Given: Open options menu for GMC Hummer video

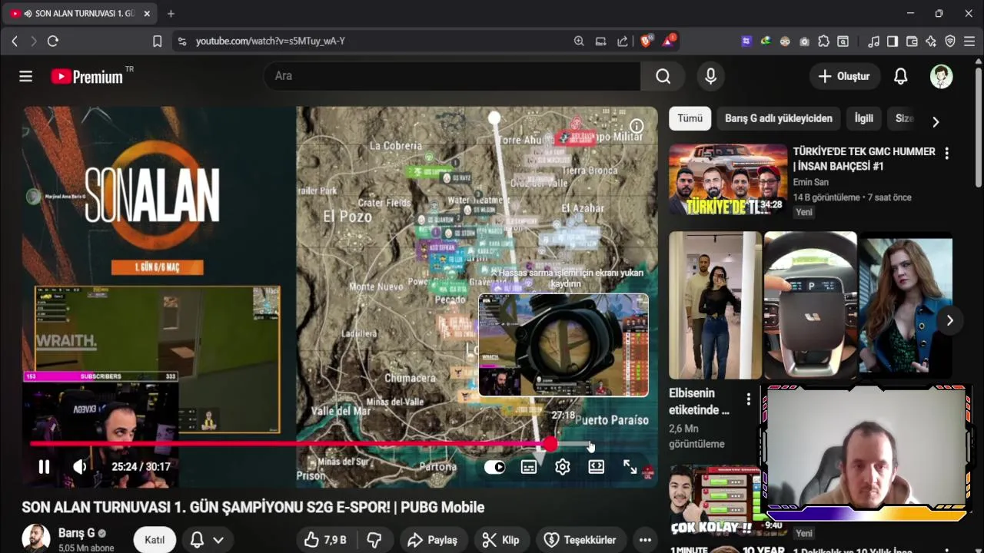Looking at the screenshot, I should click(946, 154).
